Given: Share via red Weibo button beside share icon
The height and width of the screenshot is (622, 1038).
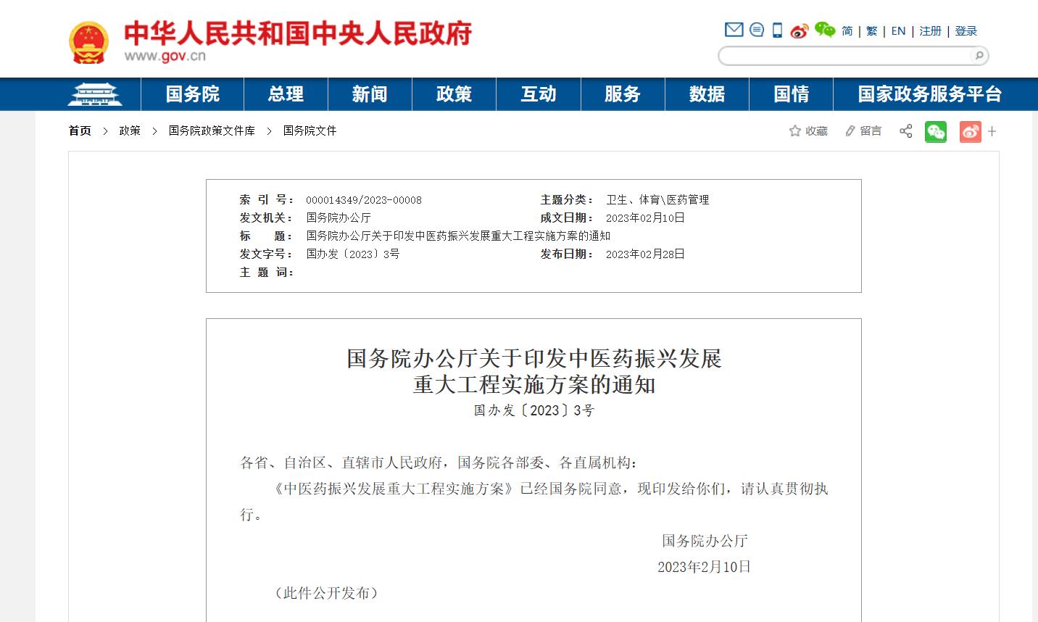Looking at the screenshot, I should tap(970, 131).
